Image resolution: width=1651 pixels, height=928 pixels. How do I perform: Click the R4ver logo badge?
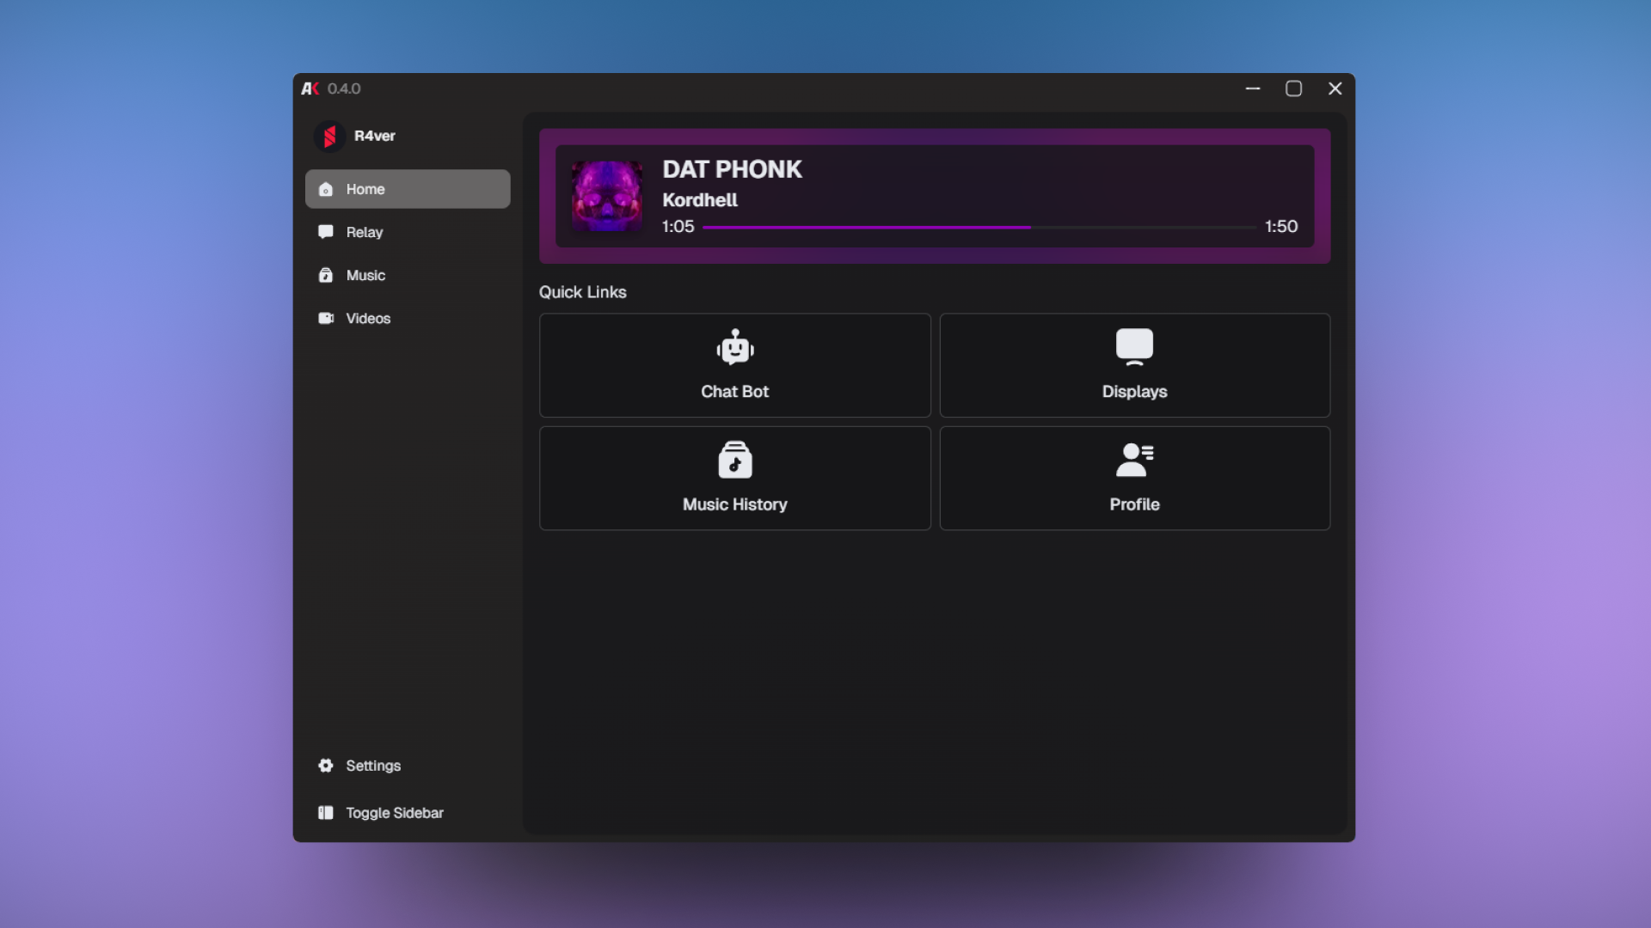tap(329, 136)
